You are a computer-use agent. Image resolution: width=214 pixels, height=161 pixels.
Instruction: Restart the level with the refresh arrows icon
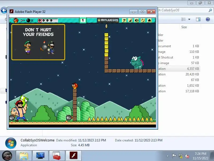click(143, 20)
